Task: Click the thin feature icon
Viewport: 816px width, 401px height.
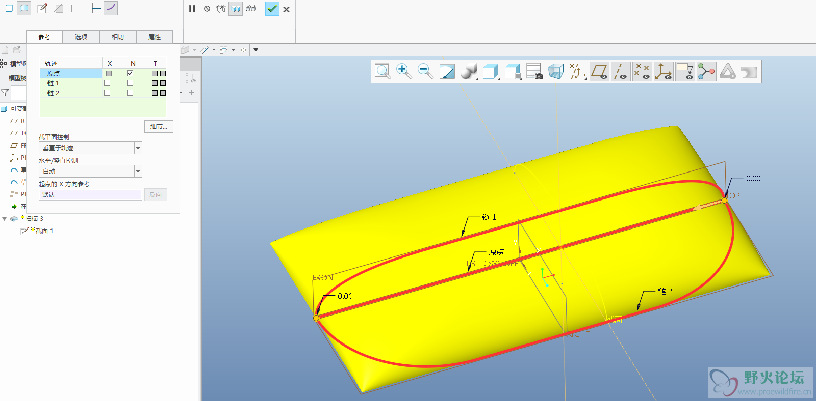Action: click(75, 8)
